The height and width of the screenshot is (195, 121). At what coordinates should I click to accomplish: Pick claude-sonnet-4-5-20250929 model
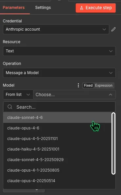click(x=57, y=160)
